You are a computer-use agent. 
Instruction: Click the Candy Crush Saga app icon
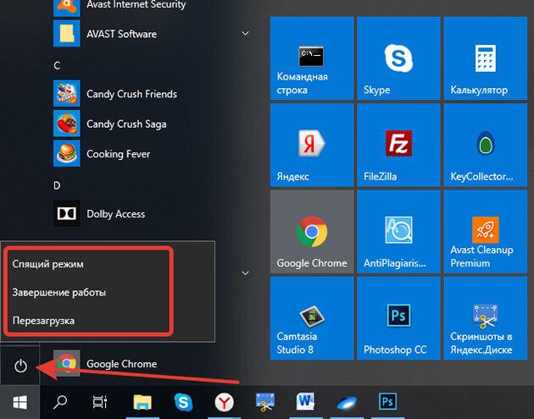67,124
